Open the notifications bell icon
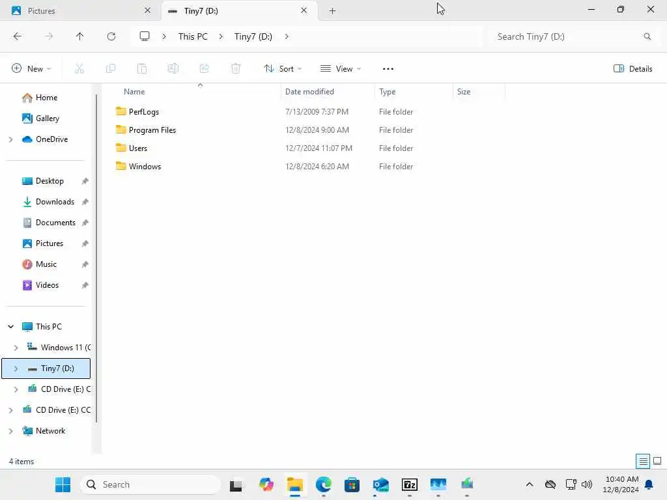 (x=649, y=484)
